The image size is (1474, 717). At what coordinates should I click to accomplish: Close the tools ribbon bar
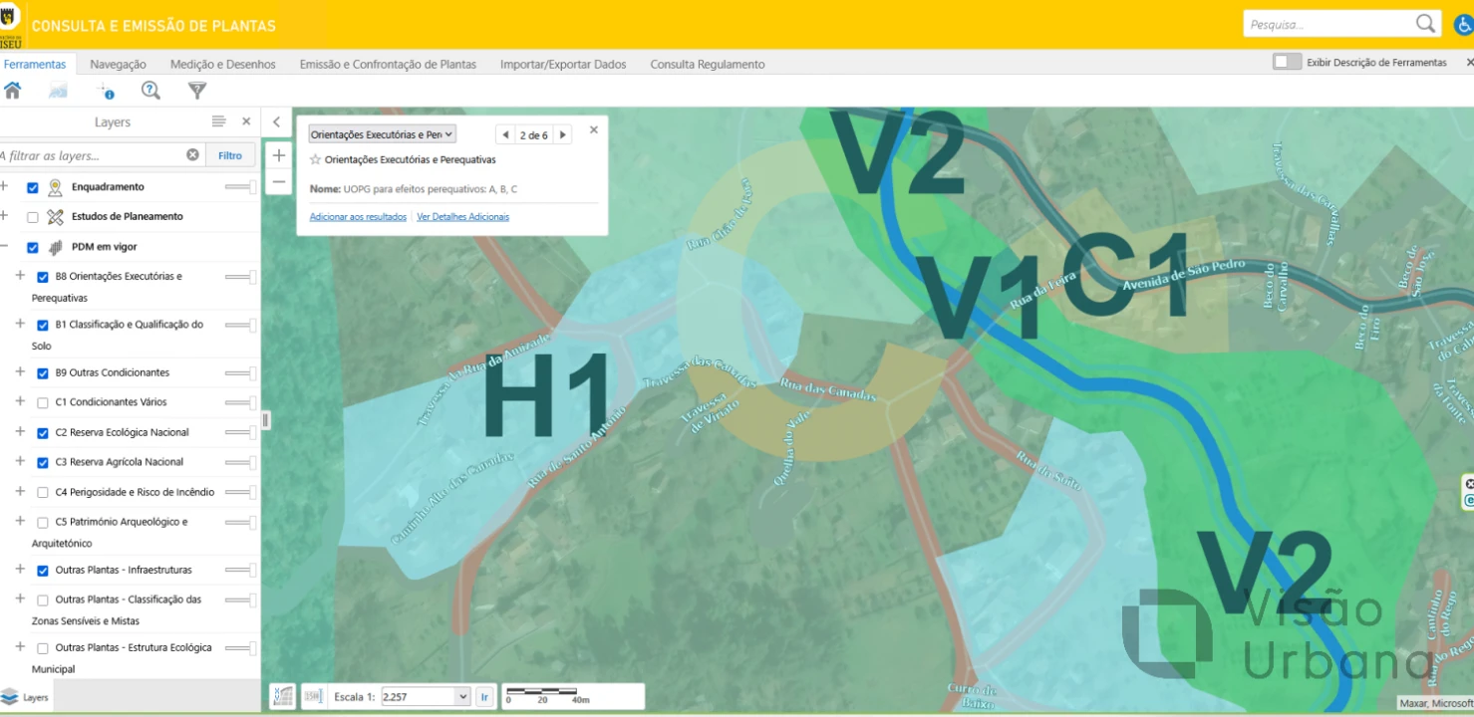1469,62
